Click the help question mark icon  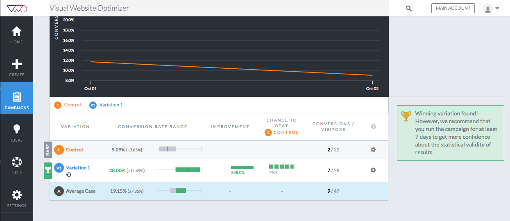(373, 126)
